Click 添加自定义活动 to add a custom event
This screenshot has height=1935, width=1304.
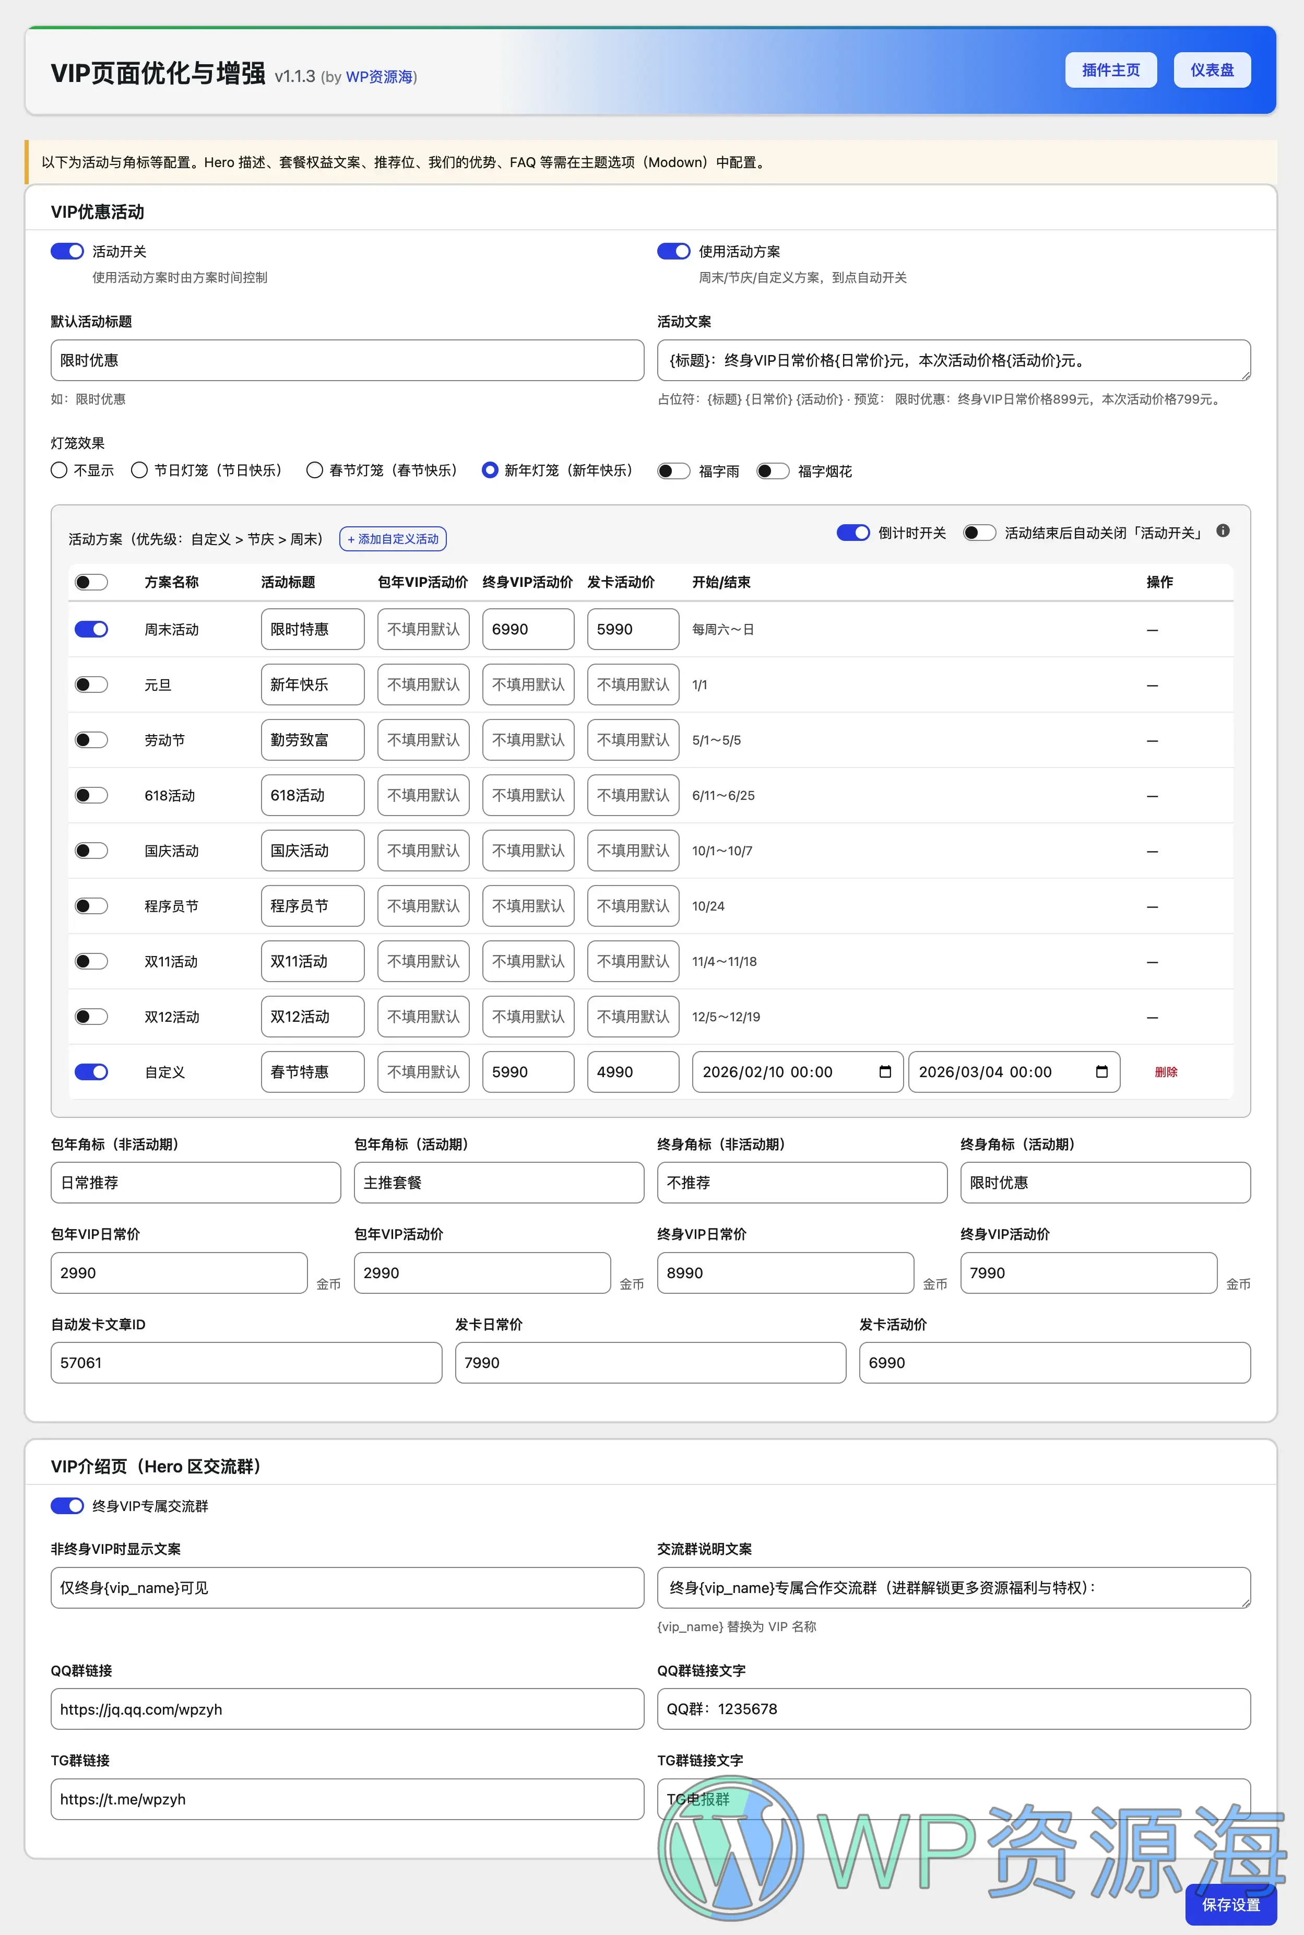click(x=393, y=538)
